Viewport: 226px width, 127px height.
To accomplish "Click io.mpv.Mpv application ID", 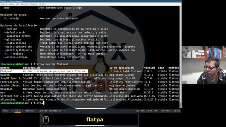I will (117, 92).
